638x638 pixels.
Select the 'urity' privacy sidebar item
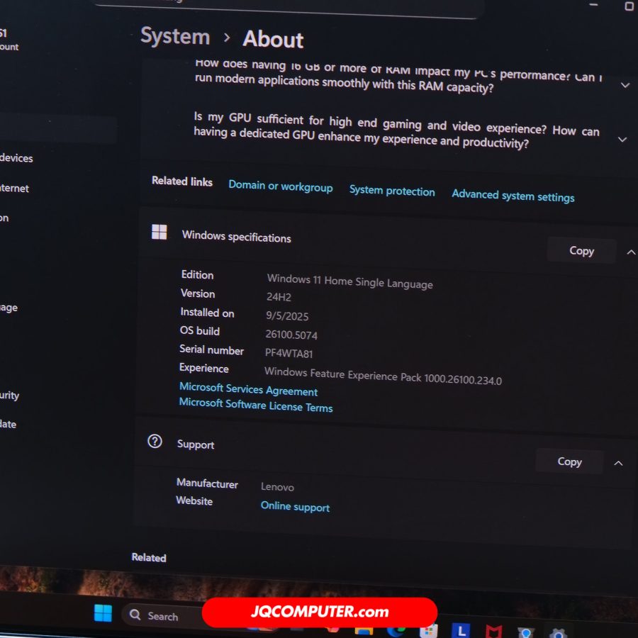point(9,395)
